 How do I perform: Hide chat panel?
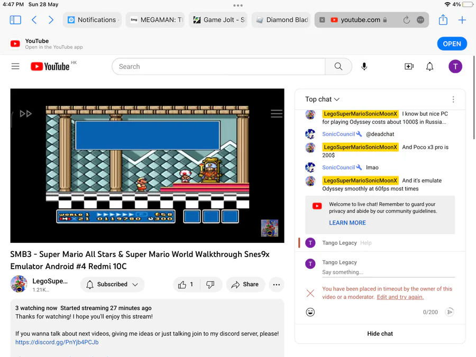(380, 334)
